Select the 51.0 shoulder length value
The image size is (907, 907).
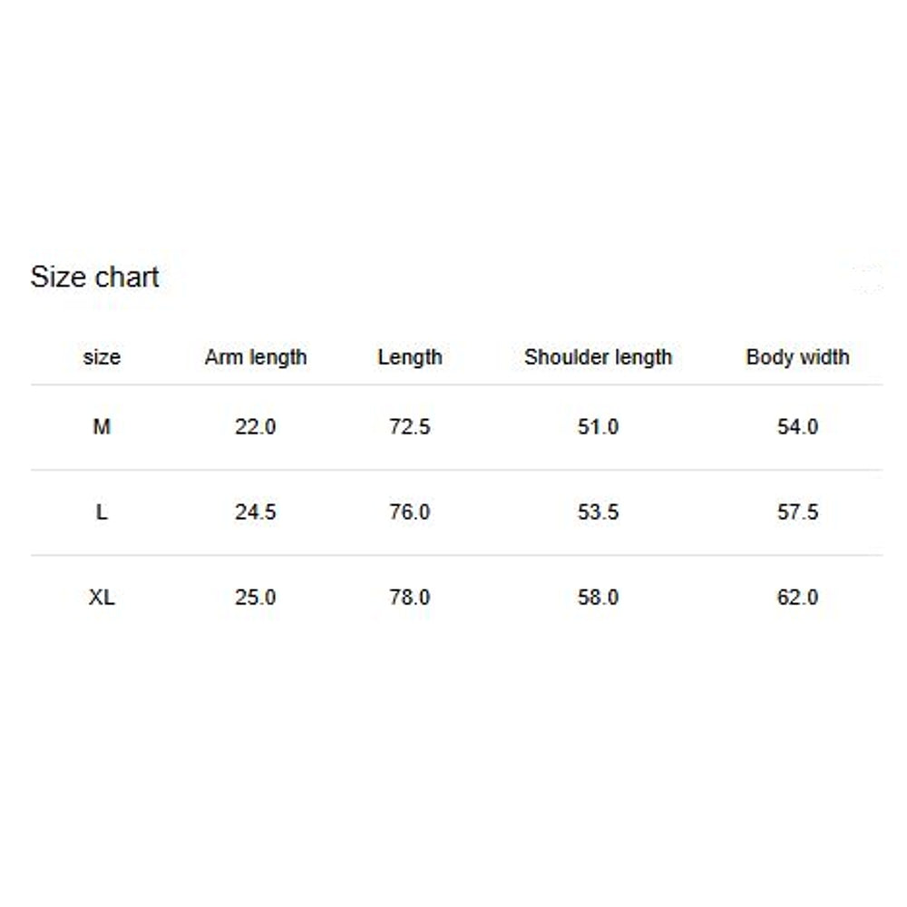point(598,426)
